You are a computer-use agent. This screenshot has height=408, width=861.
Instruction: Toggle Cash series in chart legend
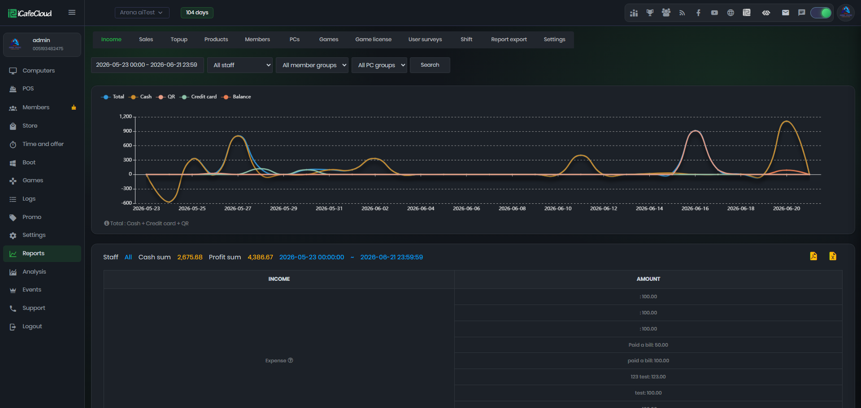tap(140, 97)
